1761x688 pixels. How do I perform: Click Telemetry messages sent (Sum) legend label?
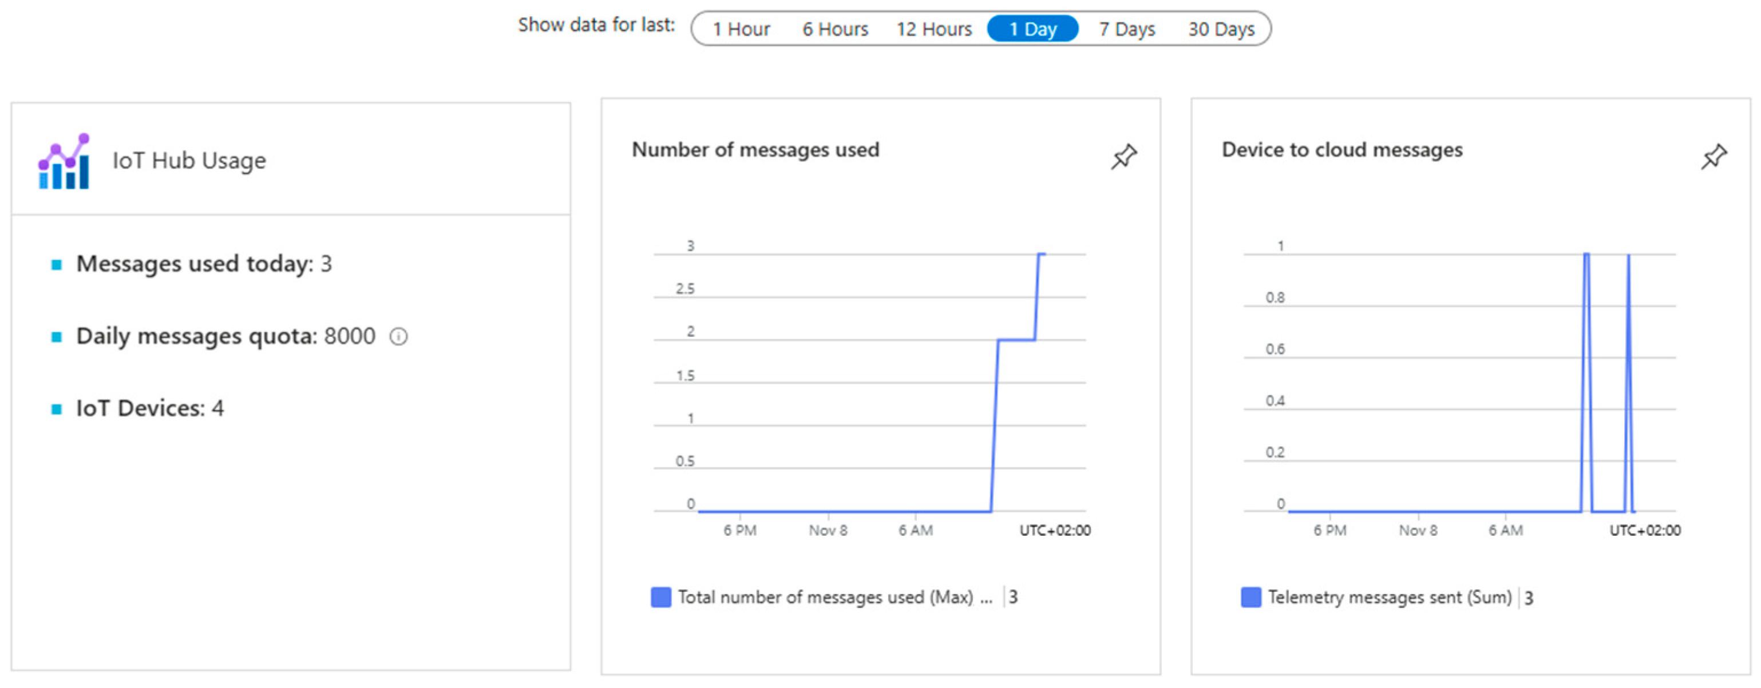tap(1389, 597)
